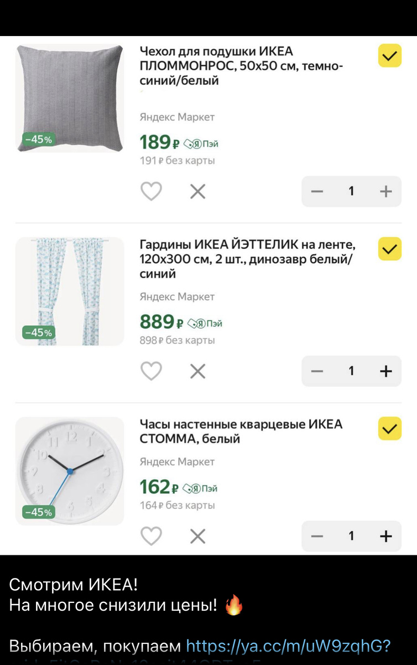Add one more СТОММА wall clock
Image resolution: width=417 pixels, height=665 pixels.
pyautogui.click(x=385, y=536)
